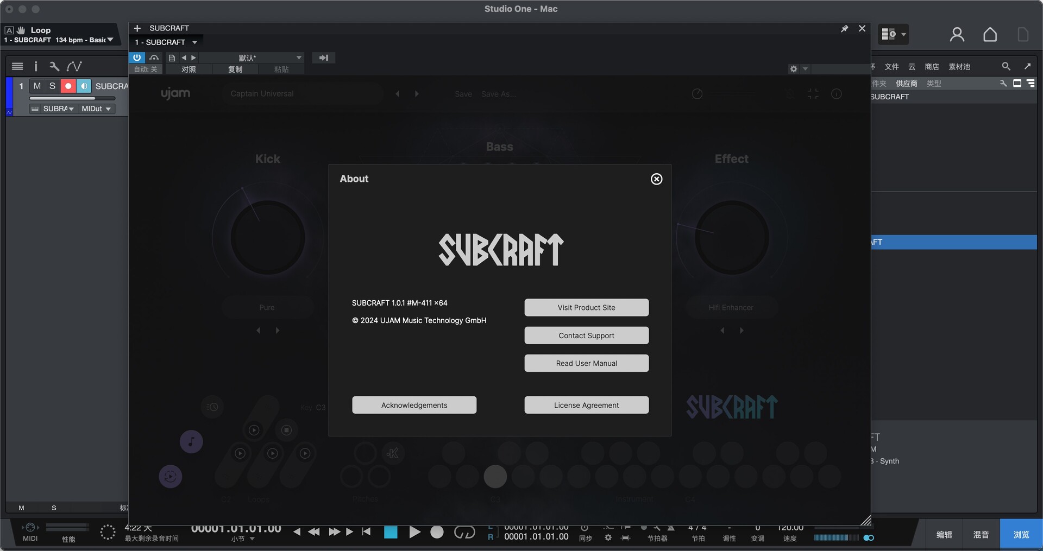Load the next preset with right arrow
The height and width of the screenshot is (551, 1043).
pos(193,58)
